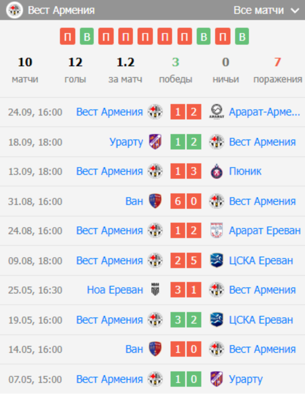Click the last green 'В' form badge

pyautogui.click(x=242, y=37)
